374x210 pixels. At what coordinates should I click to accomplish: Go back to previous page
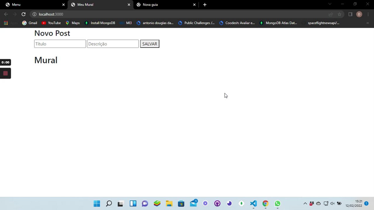[6, 14]
